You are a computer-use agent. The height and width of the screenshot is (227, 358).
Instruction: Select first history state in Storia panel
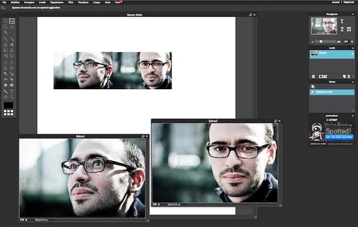pos(332,87)
